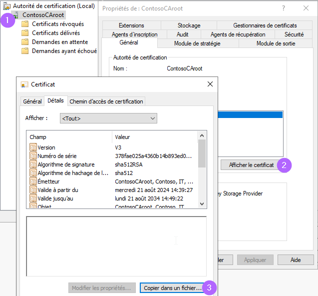Image resolution: width=318 pixels, height=296 pixels.
Task: Click the Version value V3
Action: (x=118, y=147)
